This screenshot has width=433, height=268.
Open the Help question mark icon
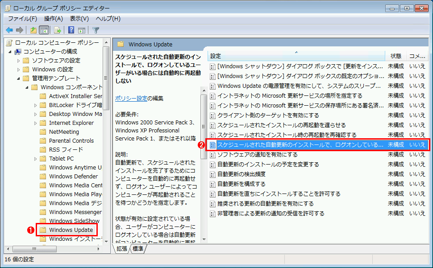(x=71, y=30)
